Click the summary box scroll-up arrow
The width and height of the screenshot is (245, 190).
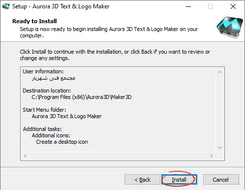coord(220,72)
